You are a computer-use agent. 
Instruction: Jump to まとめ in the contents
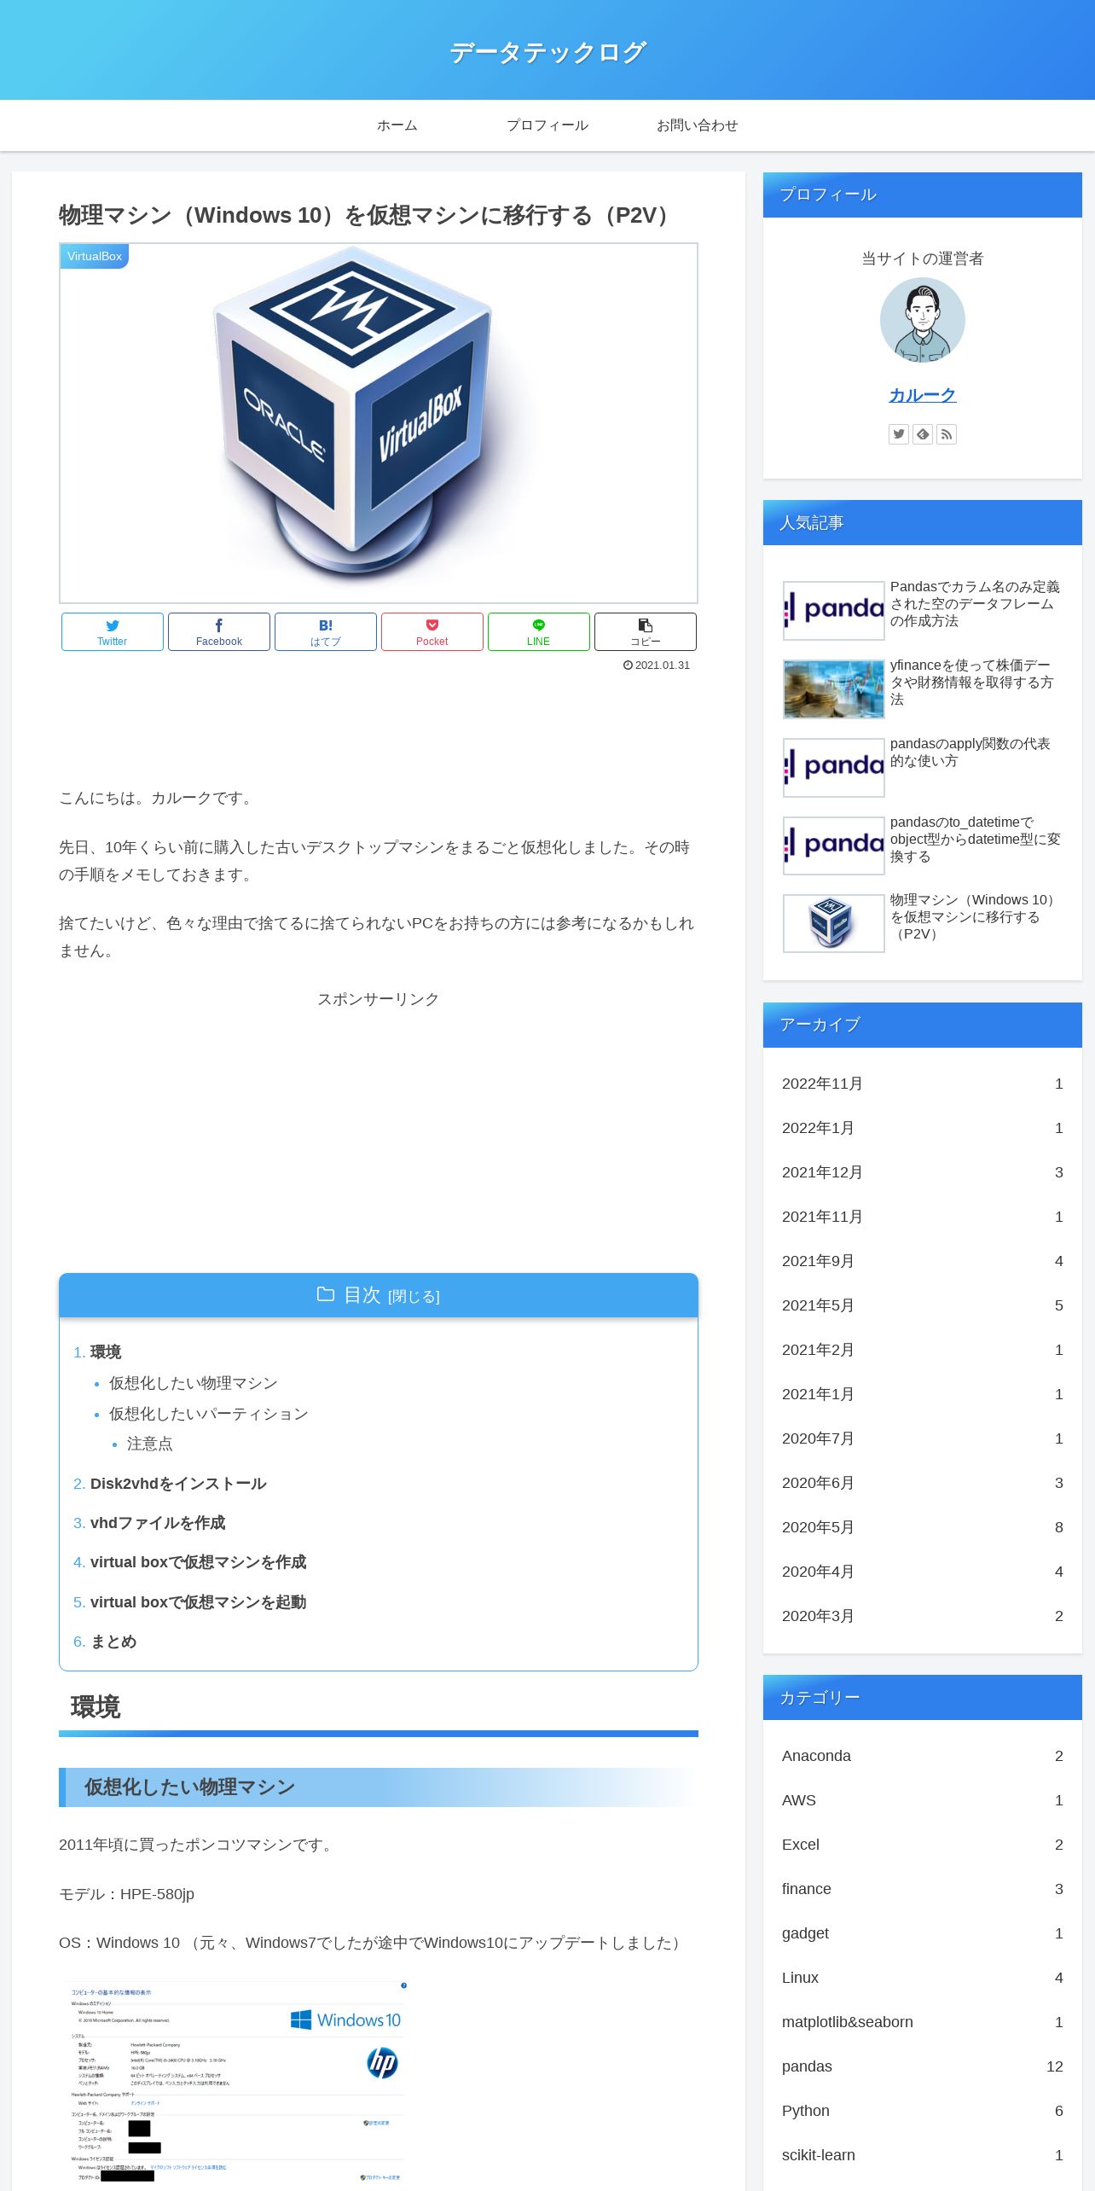[113, 1642]
